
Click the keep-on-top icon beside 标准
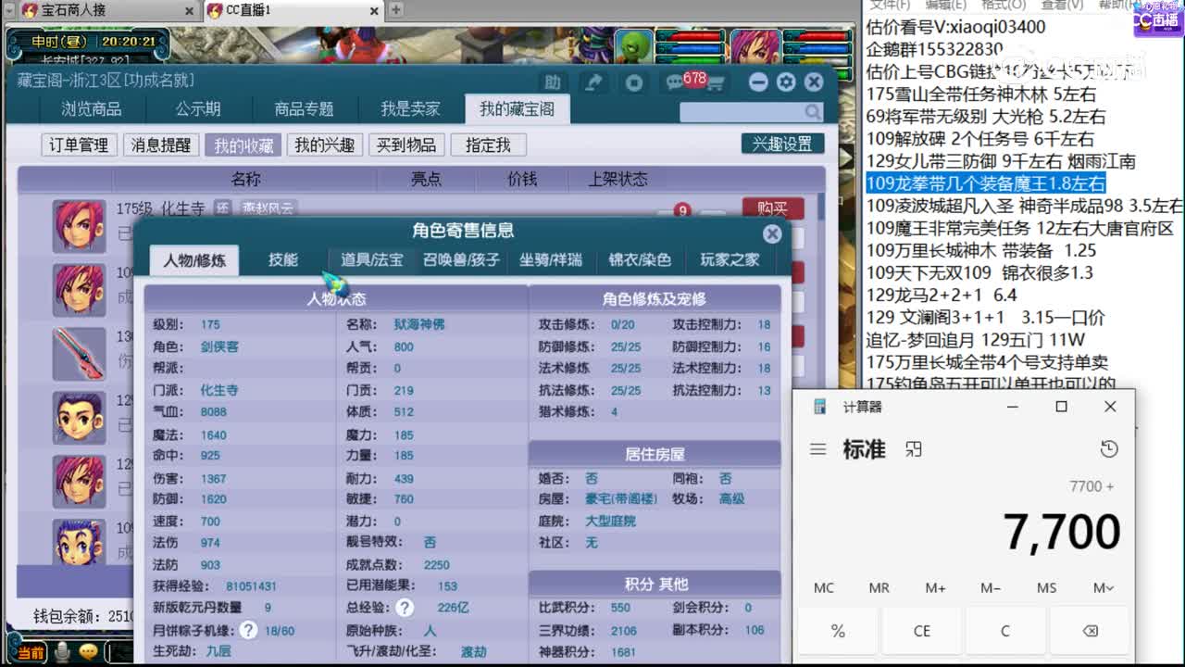pos(913,447)
